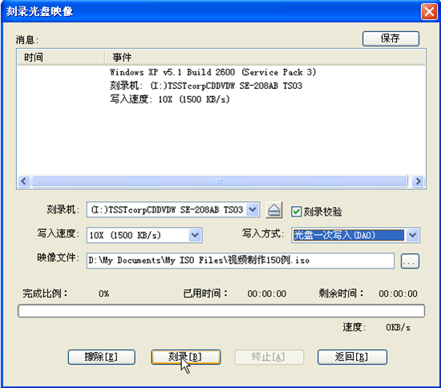
Task: Open the 写入速度 write speed dropdown
Action: pos(195,235)
